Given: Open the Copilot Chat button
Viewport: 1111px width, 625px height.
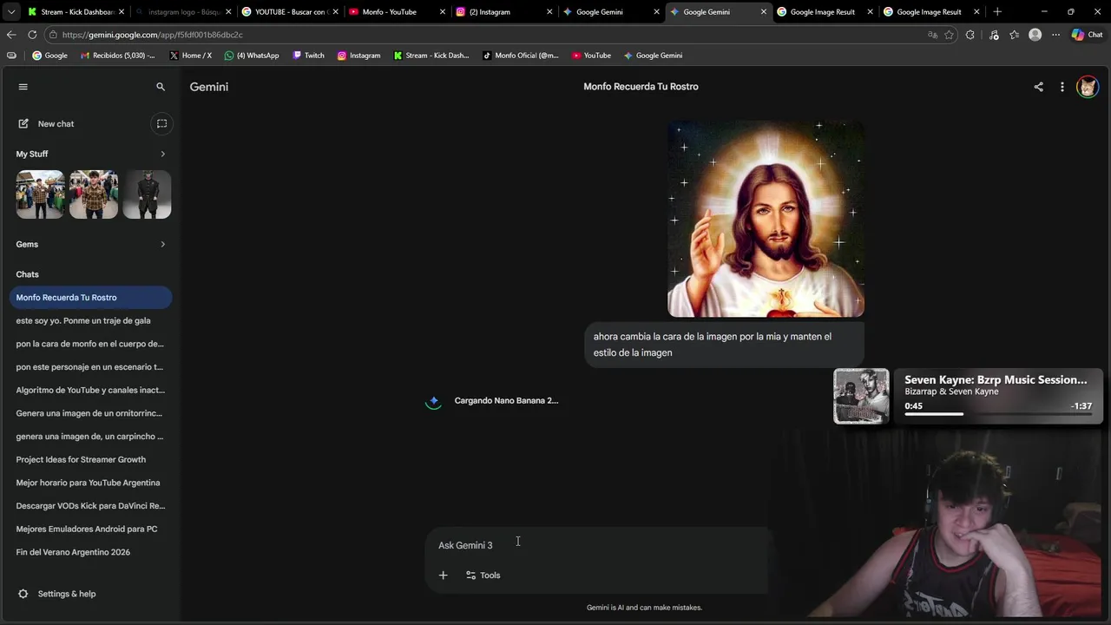Looking at the screenshot, I should (1087, 35).
